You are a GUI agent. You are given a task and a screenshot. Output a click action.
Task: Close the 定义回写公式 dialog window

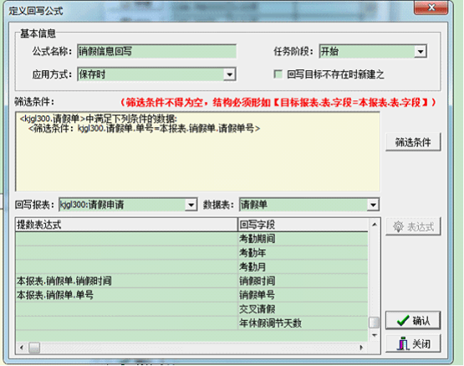431,8
